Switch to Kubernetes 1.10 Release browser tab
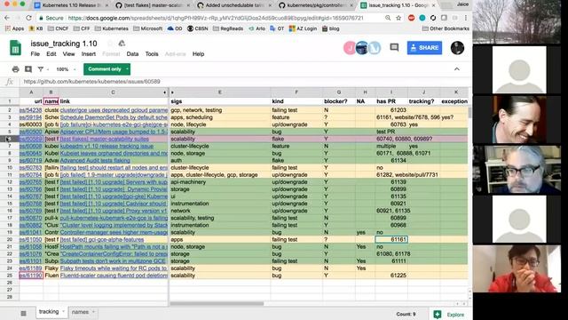This screenshot has width=568, height=320. pos(71,5)
